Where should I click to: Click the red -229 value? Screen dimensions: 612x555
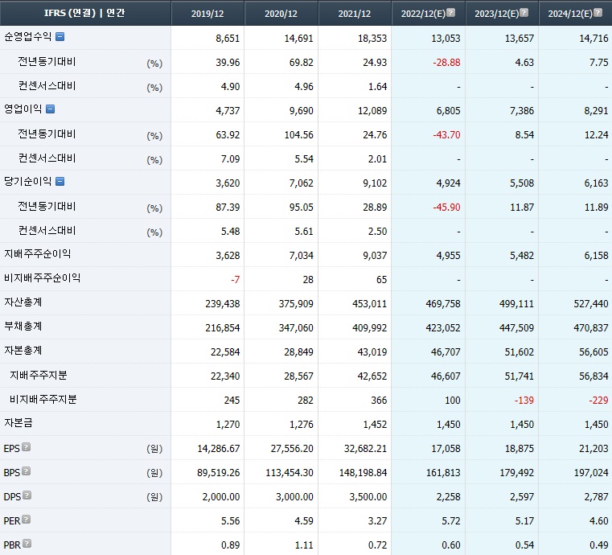[598, 401]
